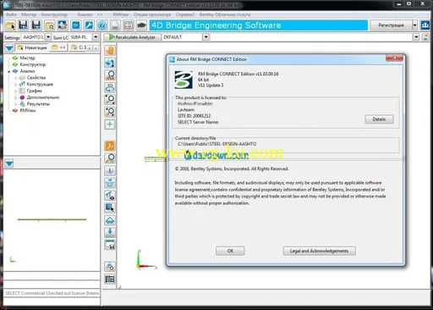Expand the Конструкция tree node
The image size is (433, 310).
pos(15,84)
